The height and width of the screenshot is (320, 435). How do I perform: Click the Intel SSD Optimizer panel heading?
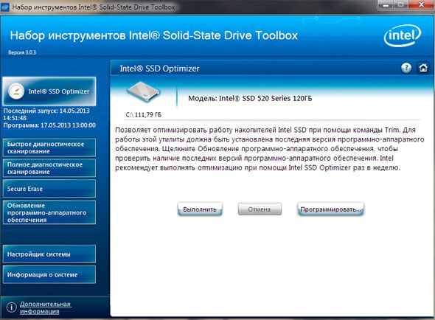159,69
